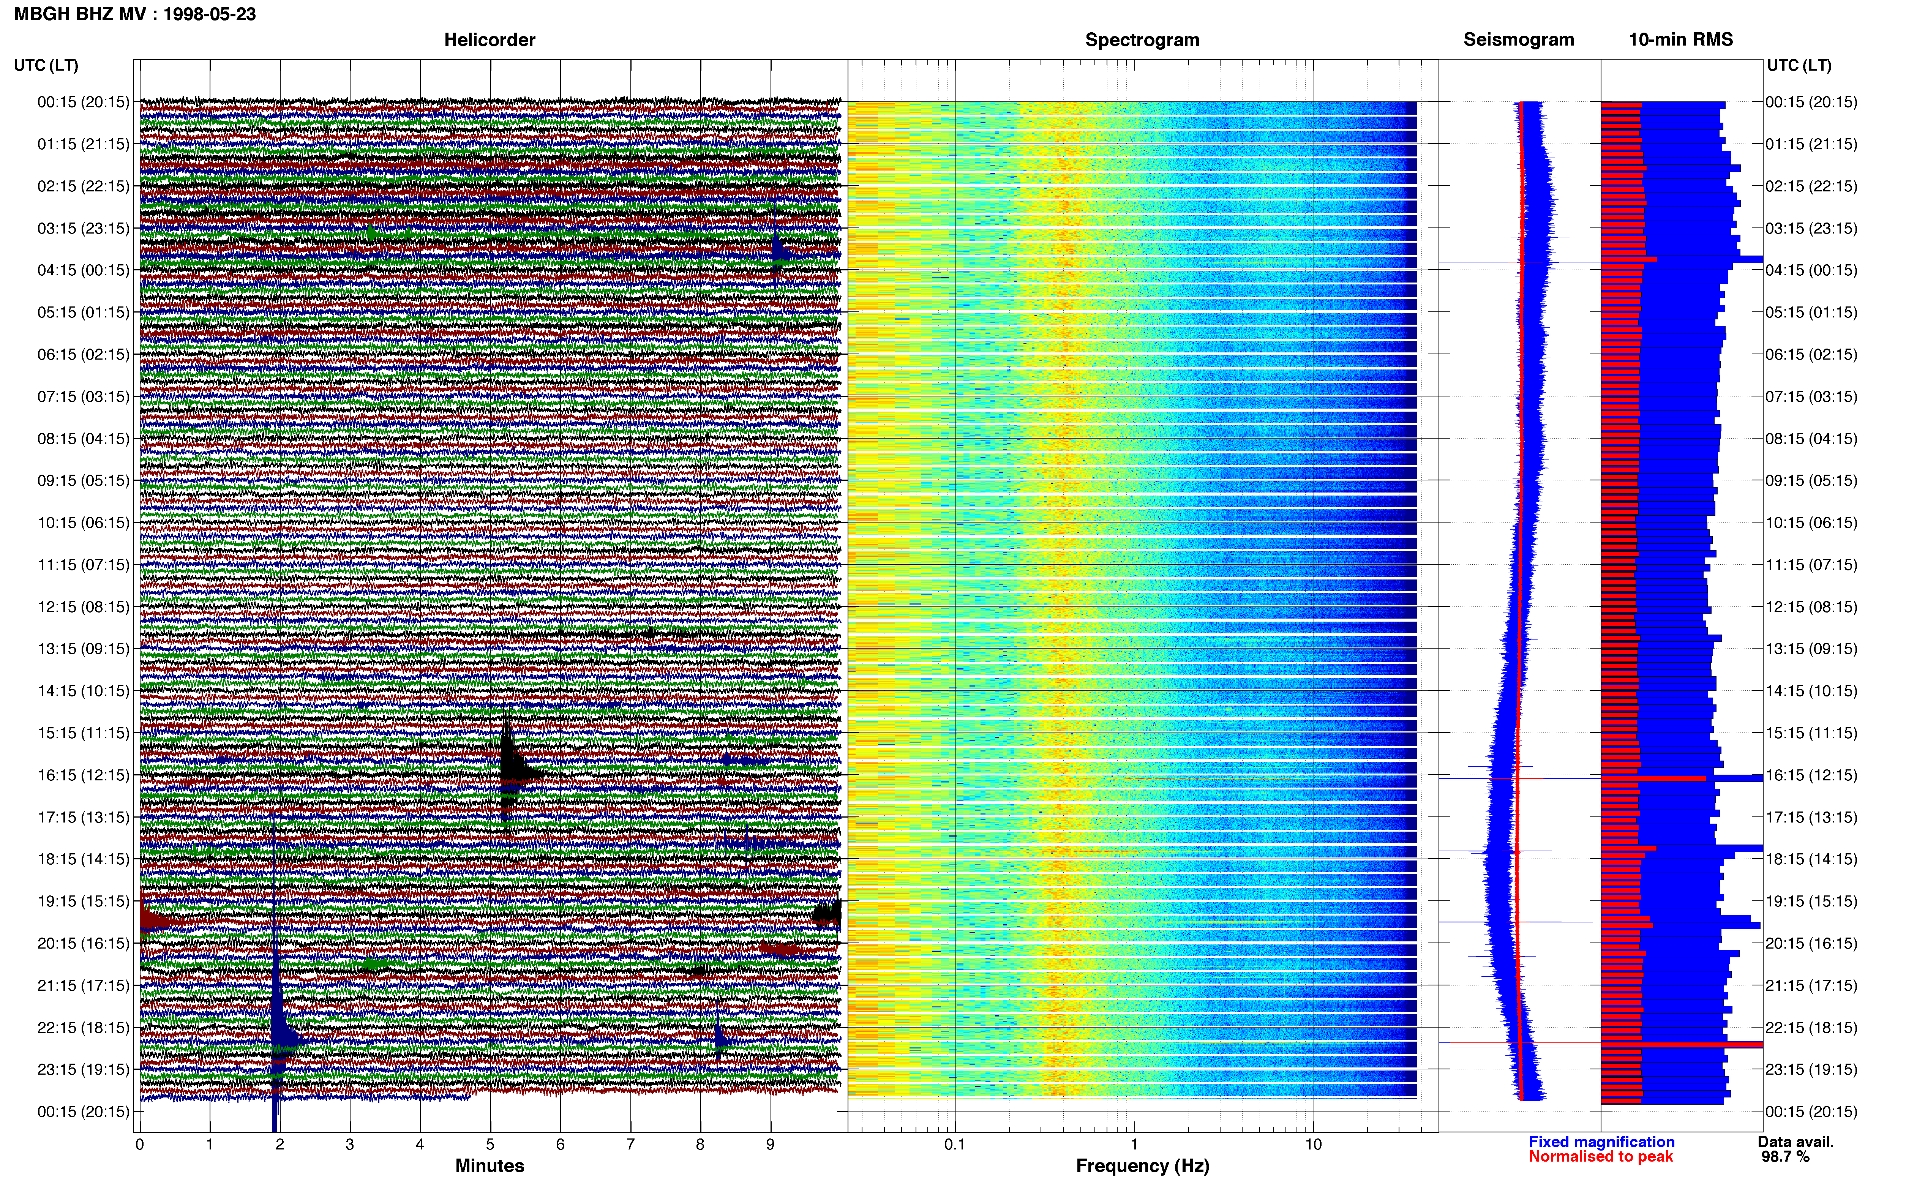Click minute tick label "2" under Helicorder
The width and height of the screenshot is (1906, 1192).
coord(280,1145)
